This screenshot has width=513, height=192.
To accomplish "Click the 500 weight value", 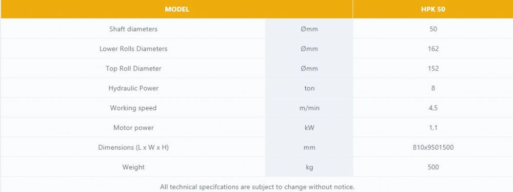I will (433, 167).
